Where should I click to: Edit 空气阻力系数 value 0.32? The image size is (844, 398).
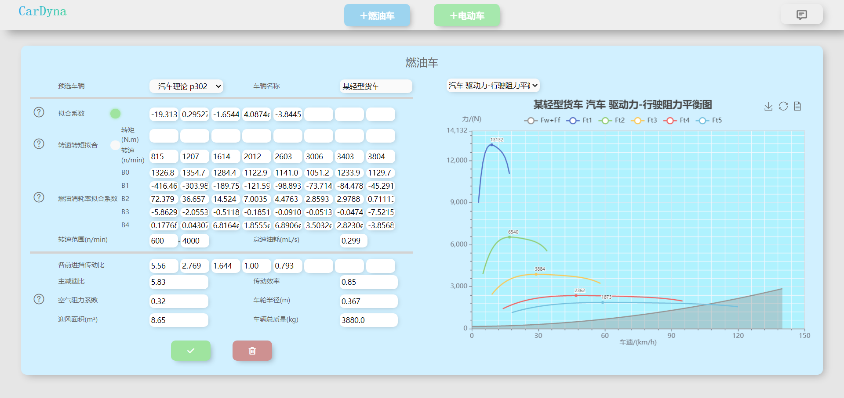pos(179,301)
